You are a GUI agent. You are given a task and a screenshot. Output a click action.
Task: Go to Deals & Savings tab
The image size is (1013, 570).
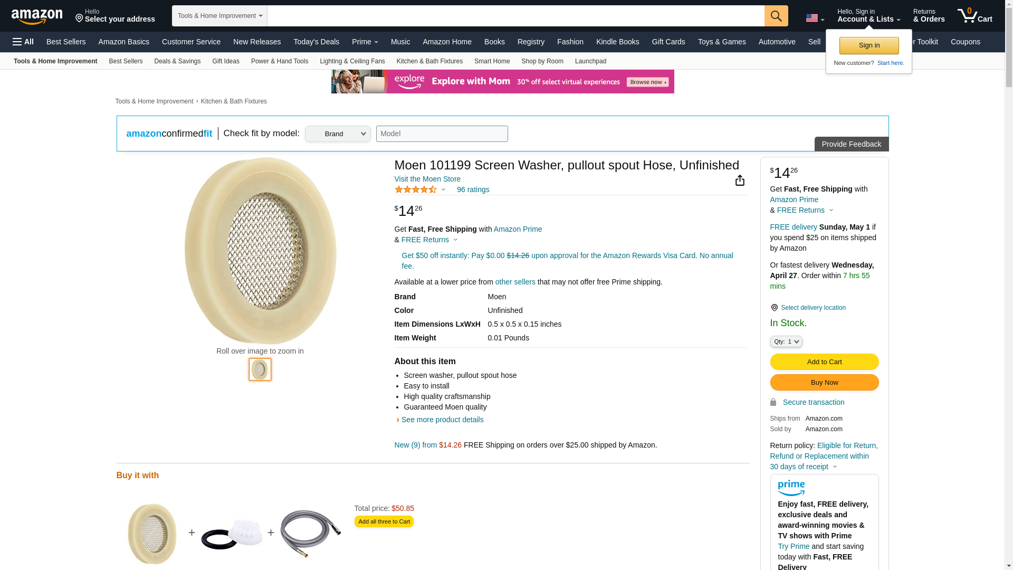tap(177, 61)
